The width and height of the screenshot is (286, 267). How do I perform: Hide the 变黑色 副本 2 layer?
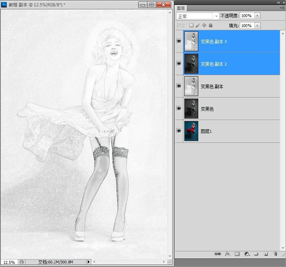click(179, 63)
